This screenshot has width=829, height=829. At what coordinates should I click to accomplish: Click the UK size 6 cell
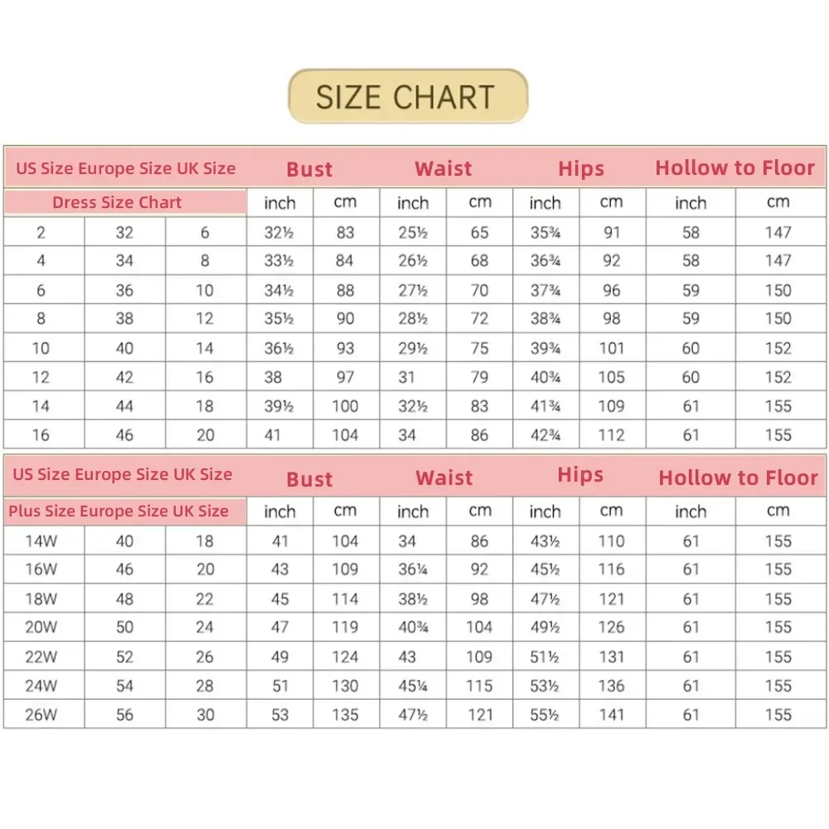pos(205,233)
